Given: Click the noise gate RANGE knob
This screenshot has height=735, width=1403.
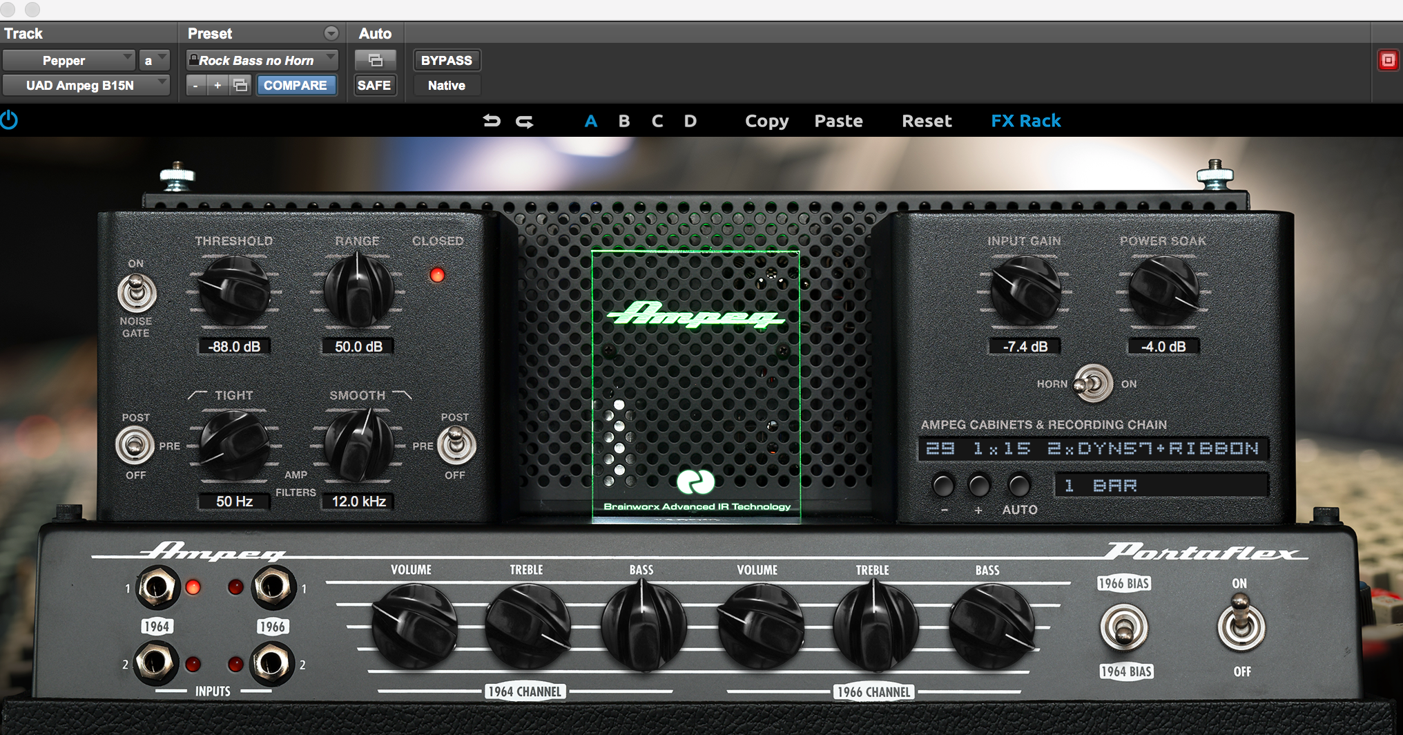Looking at the screenshot, I should (358, 292).
